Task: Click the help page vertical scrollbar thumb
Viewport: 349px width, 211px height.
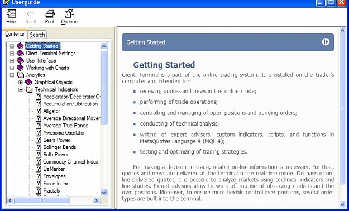Action: (x=342, y=109)
